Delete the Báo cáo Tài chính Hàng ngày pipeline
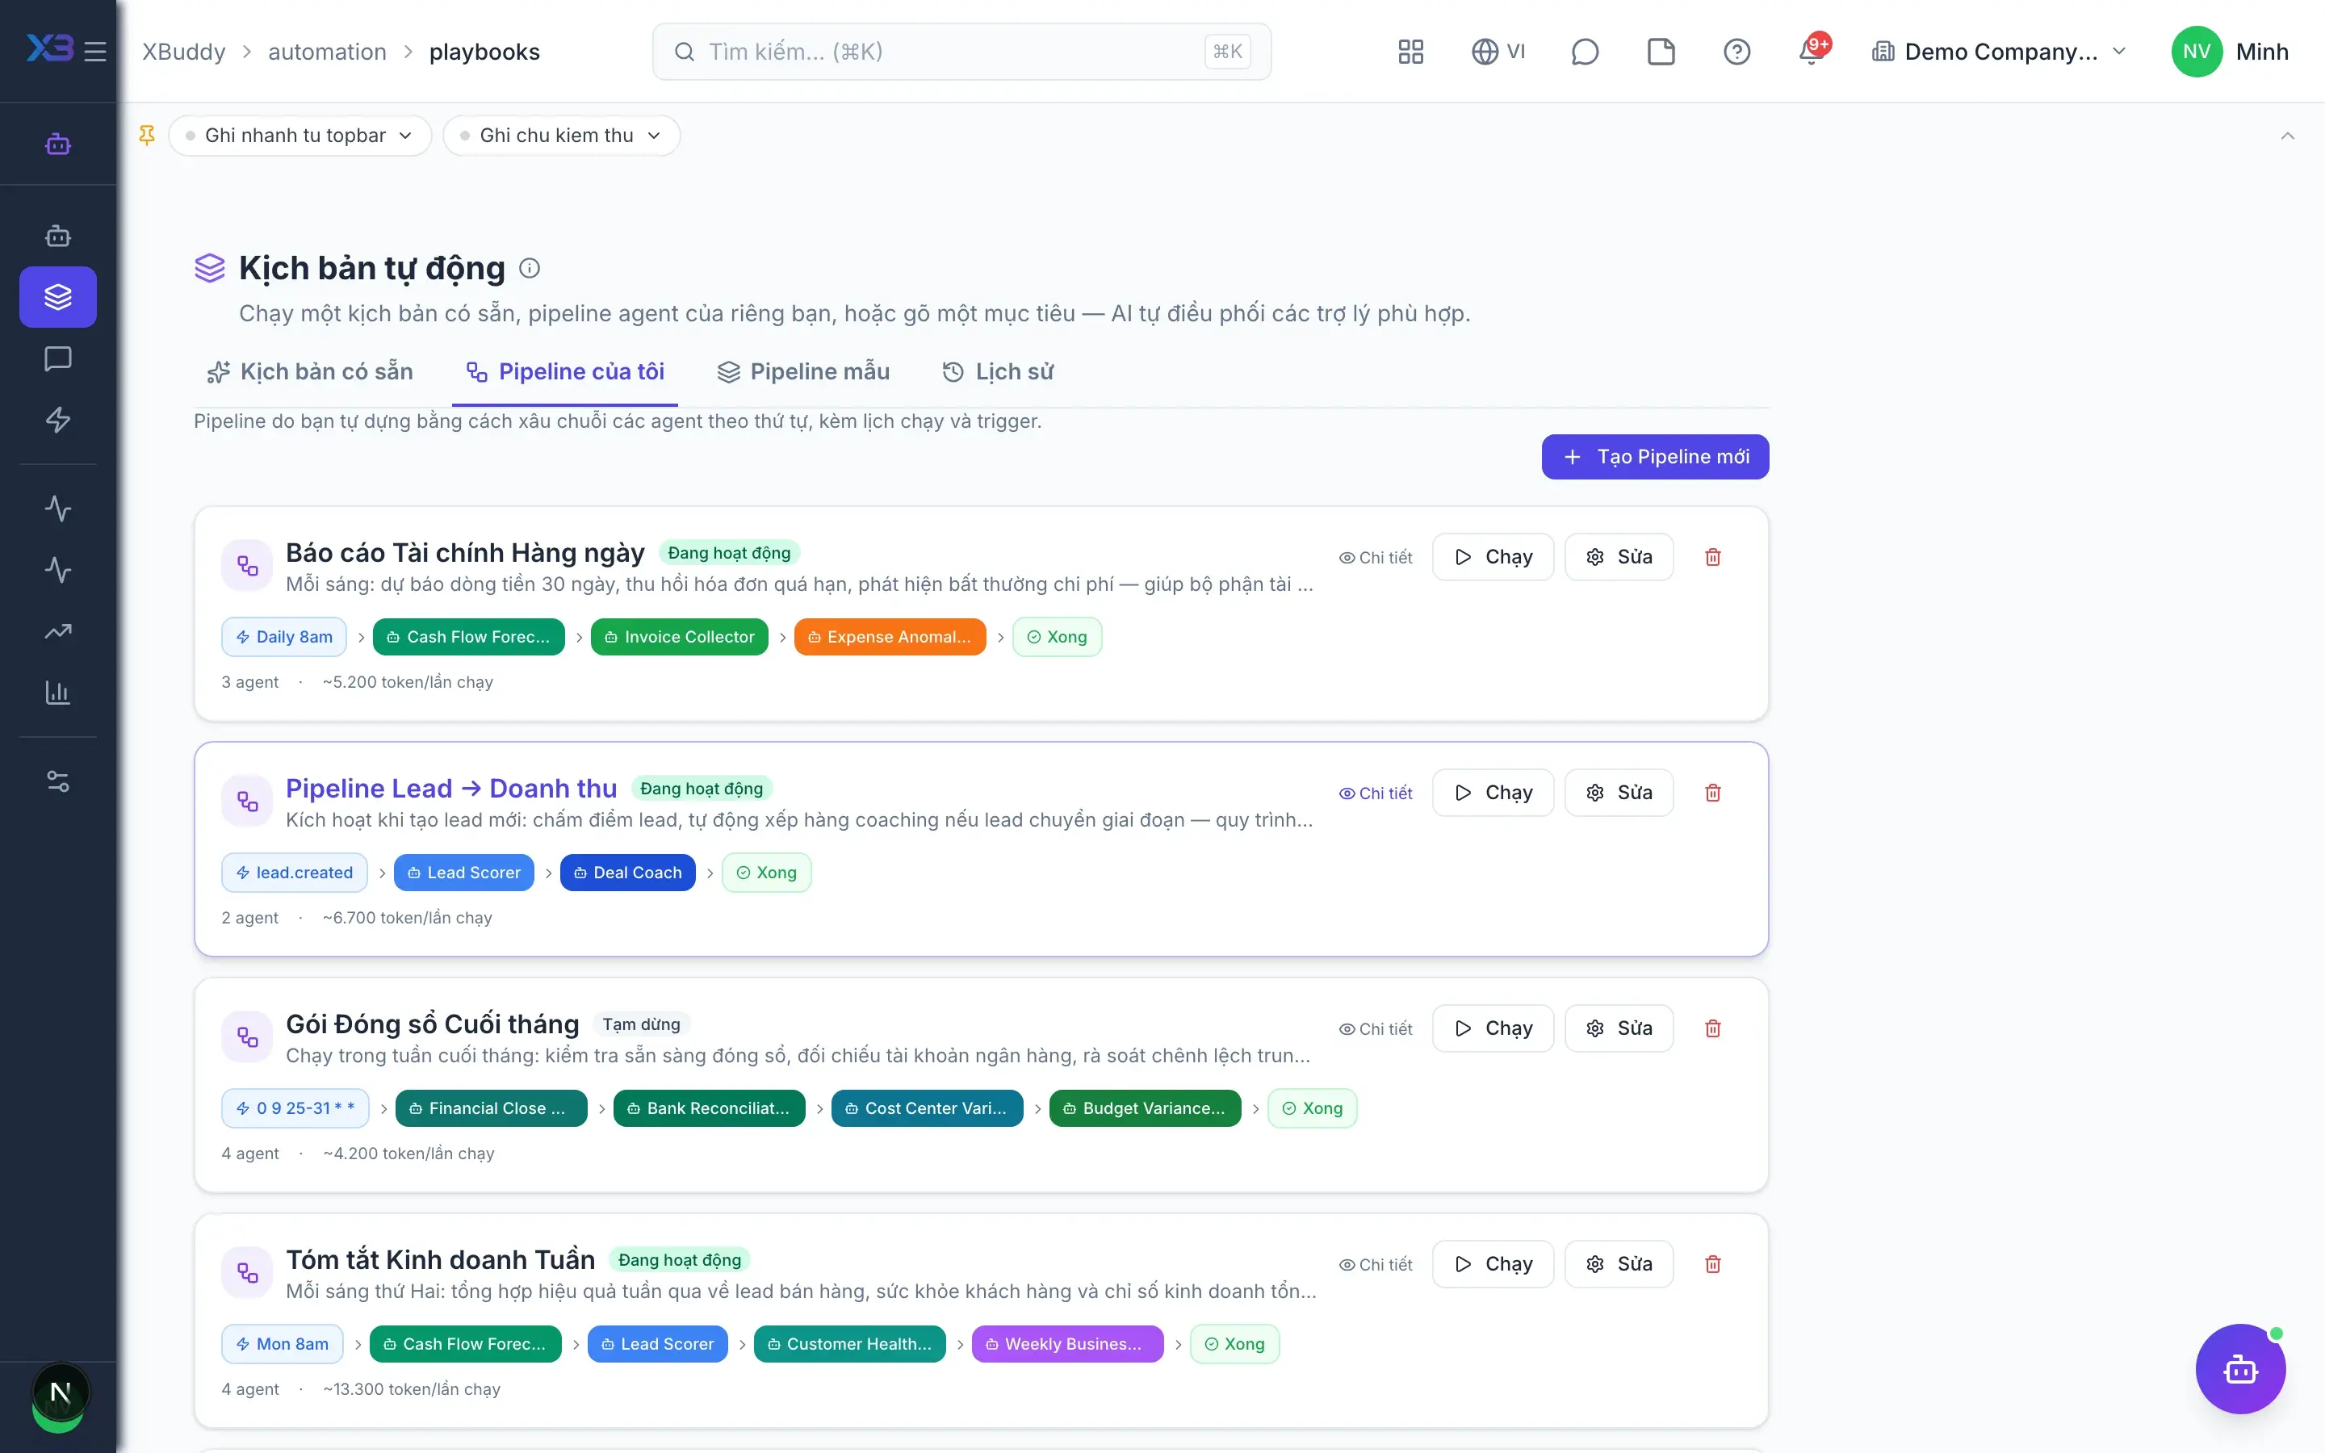 click(1712, 556)
